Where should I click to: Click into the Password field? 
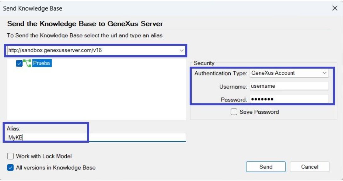click(289, 99)
